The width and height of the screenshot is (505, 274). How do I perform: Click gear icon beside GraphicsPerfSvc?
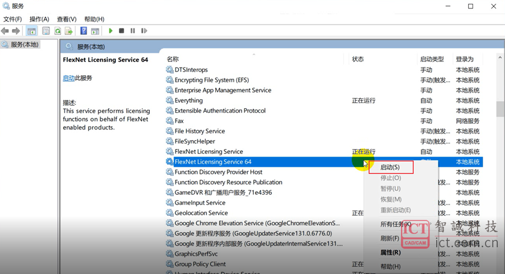[169, 254]
